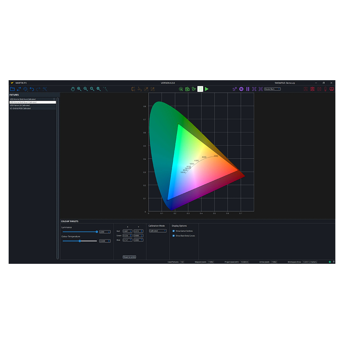Click the orange renumber 1-2 icon
Viewport: 344px width, 344px height.
133,89
